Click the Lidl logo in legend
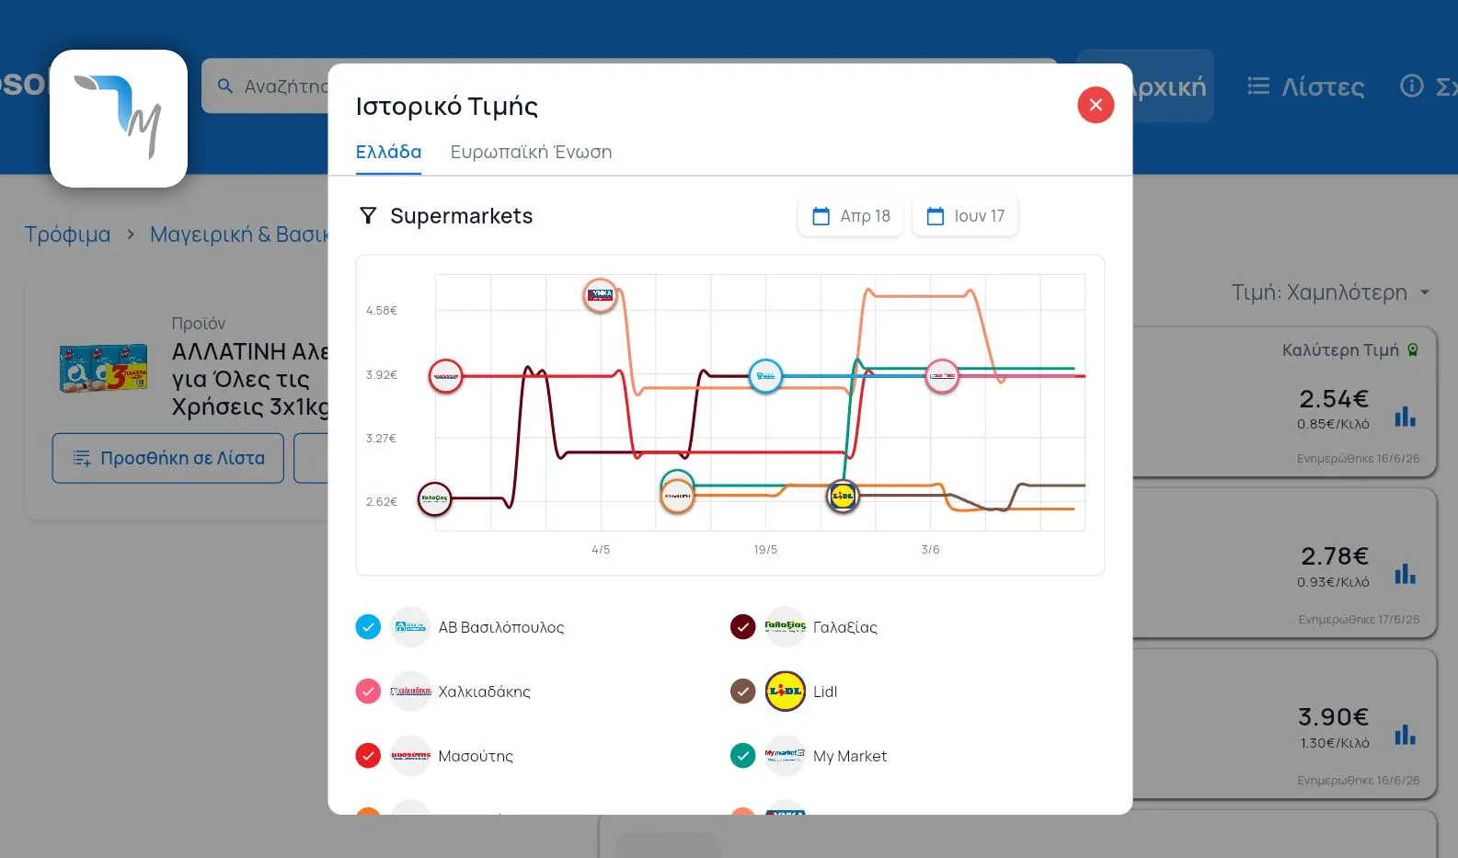 click(786, 692)
